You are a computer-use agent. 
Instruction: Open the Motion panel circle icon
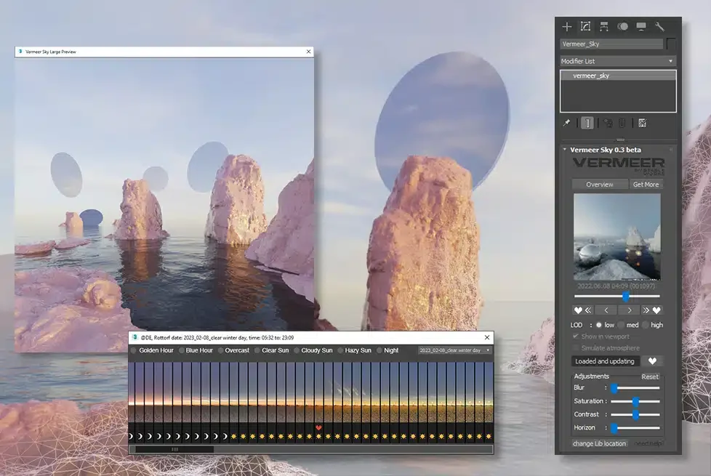(x=622, y=26)
